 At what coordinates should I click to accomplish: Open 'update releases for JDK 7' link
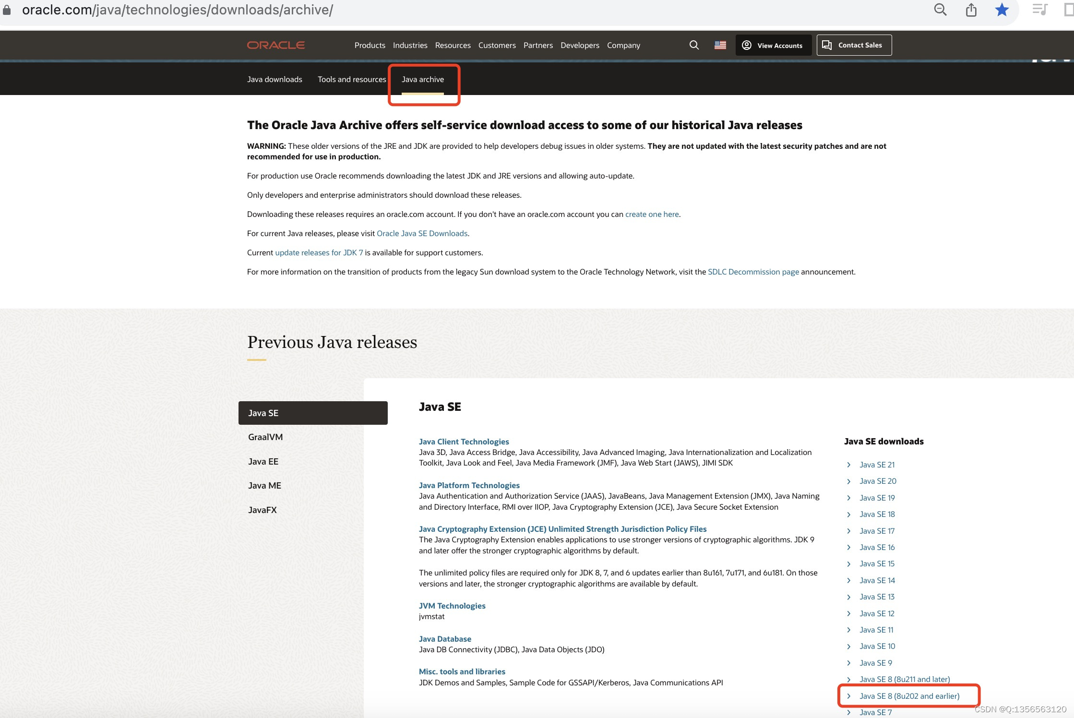[319, 252]
